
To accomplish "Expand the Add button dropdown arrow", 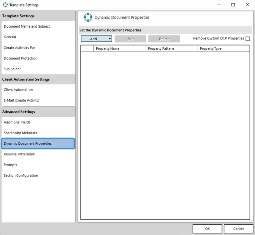I will pyautogui.click(x=110, y=39).
